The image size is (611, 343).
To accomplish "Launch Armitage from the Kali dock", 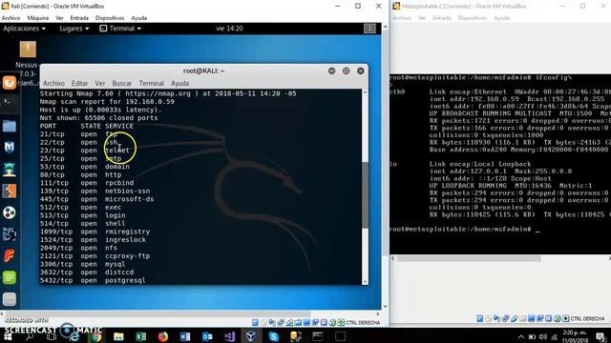I will pos(10,170).
